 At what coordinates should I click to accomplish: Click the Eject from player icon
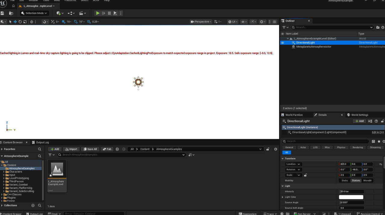point(115,13)
